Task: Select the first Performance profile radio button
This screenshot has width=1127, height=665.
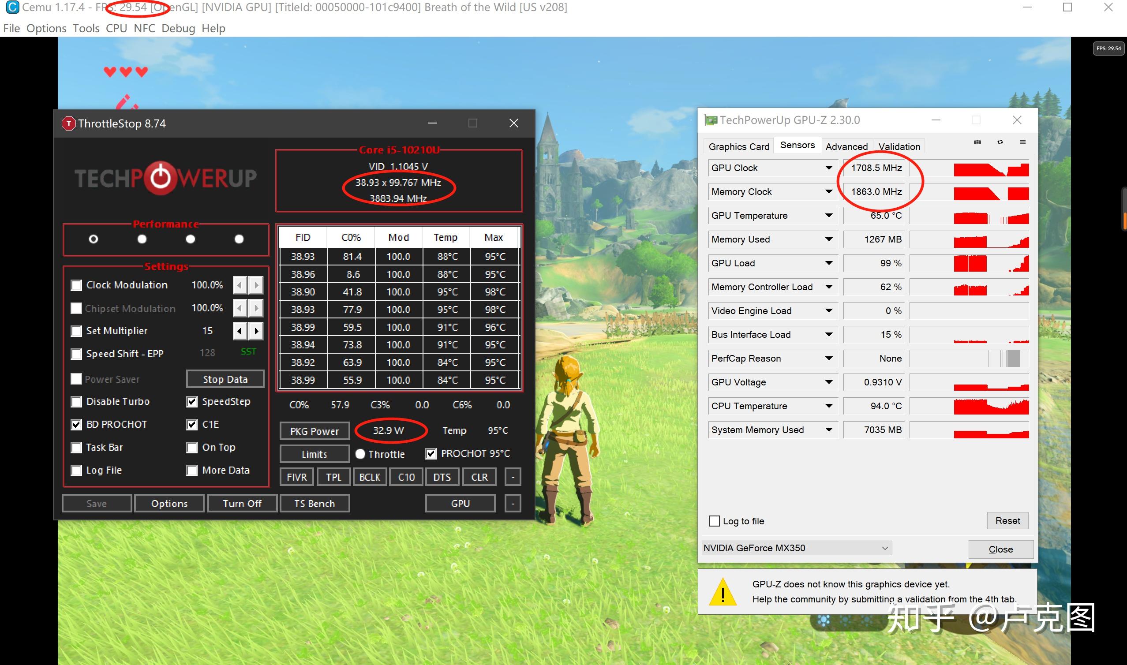Action: pos(93,239)
